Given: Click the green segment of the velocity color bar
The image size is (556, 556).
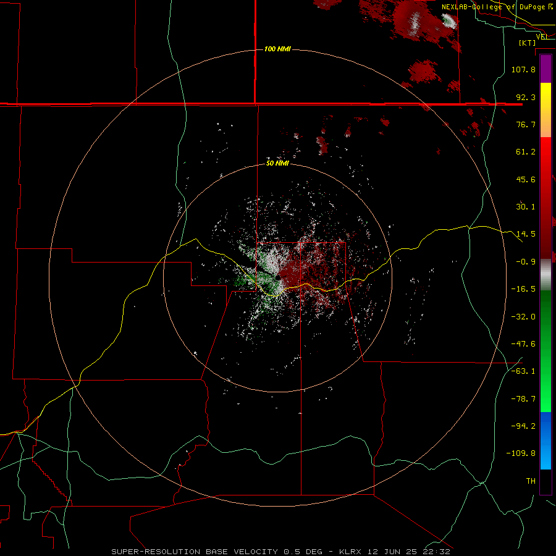Looking at the screenshot, I should pos(545,351).
